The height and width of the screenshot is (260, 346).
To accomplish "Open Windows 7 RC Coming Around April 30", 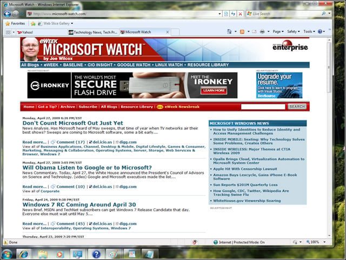I will [79, 205].
